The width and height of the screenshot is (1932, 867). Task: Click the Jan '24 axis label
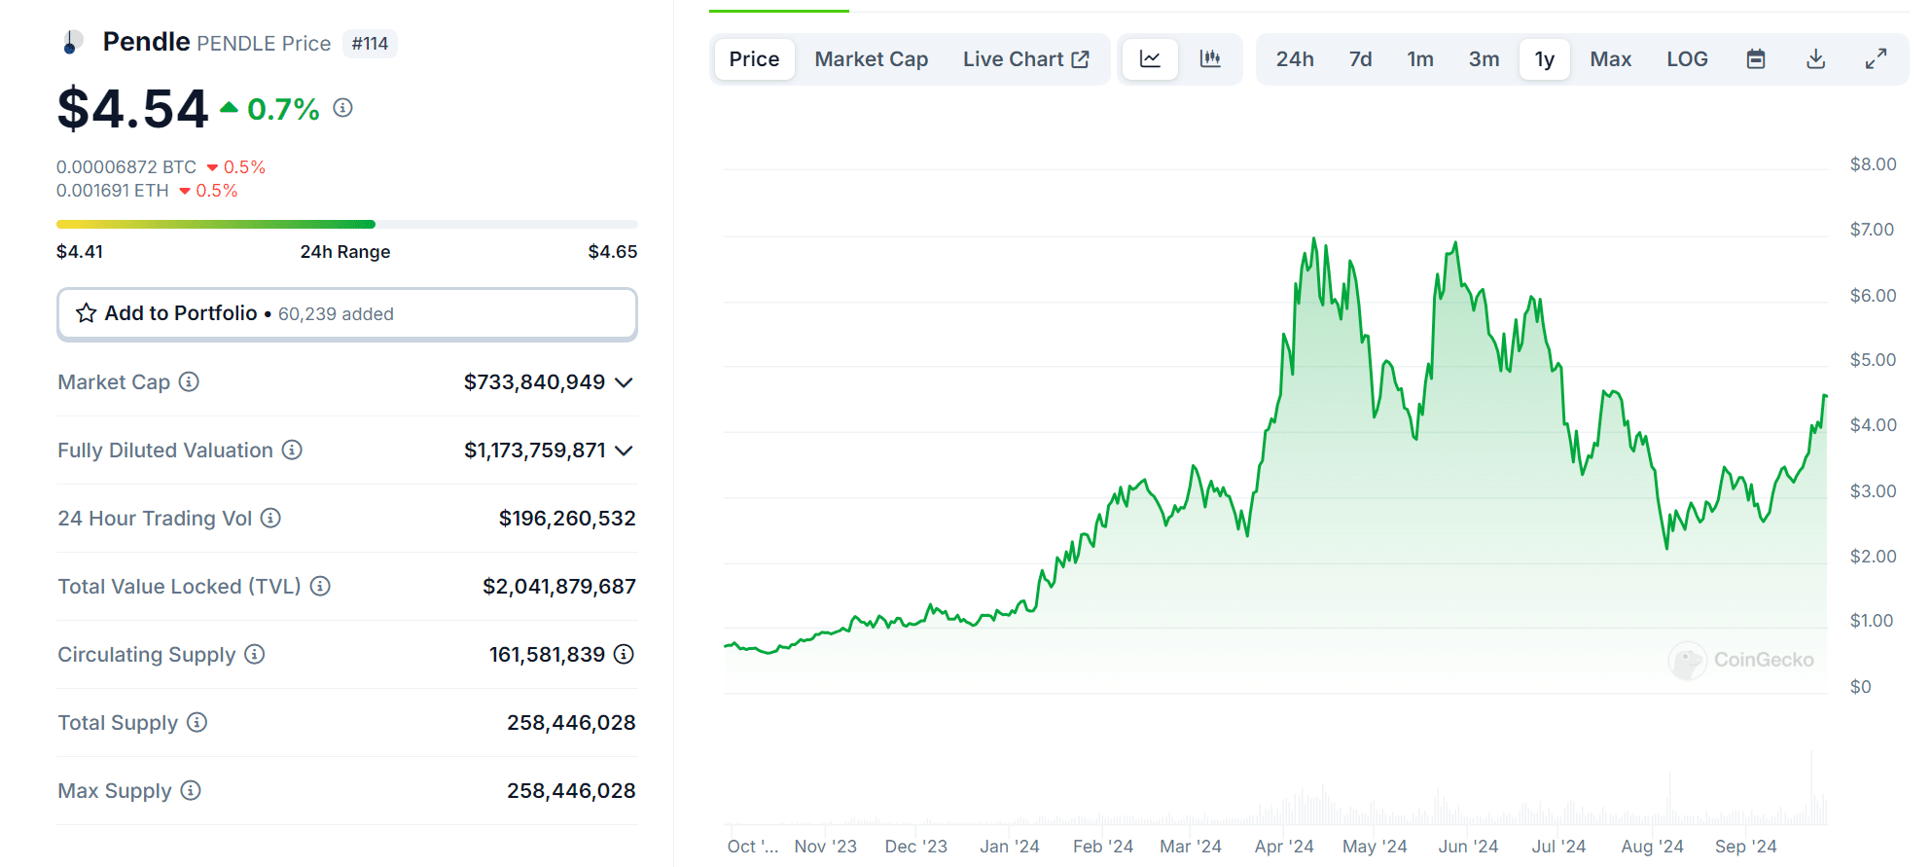tap(1010, 847)
